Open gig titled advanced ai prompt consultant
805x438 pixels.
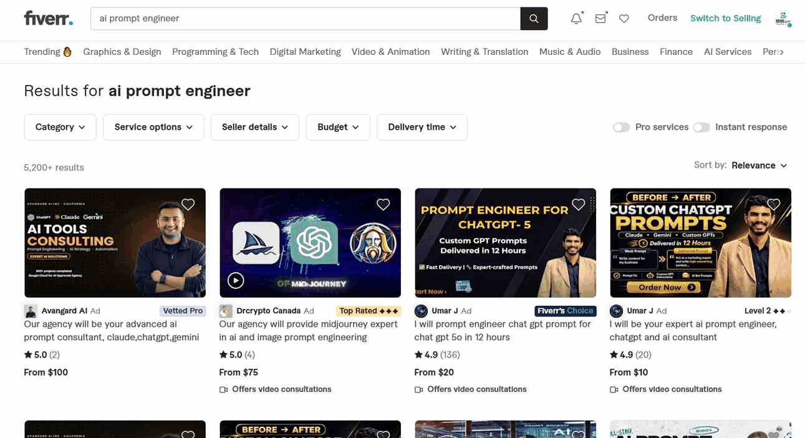[112, 331]
